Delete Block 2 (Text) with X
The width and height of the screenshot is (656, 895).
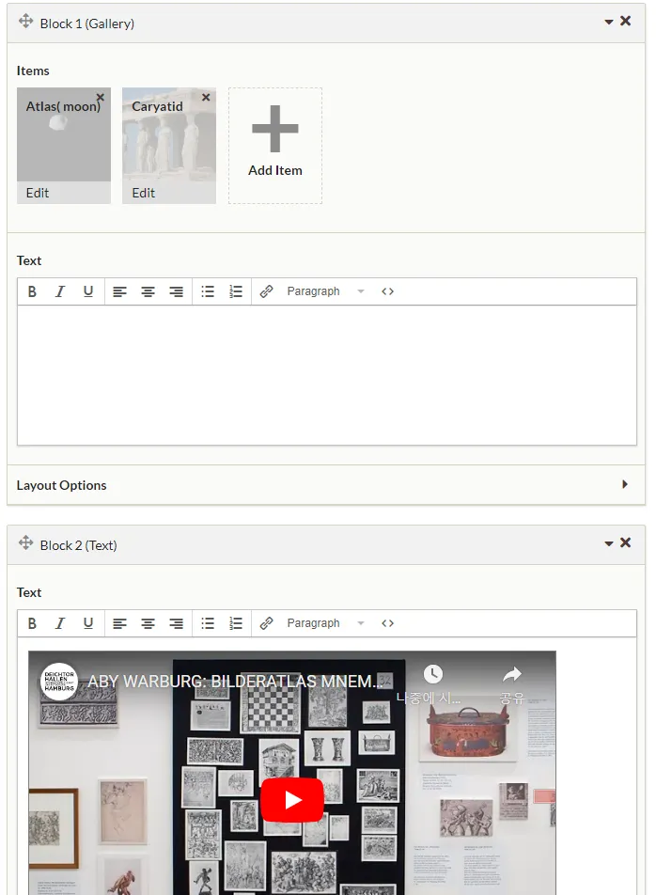click(x=625, y=542)
